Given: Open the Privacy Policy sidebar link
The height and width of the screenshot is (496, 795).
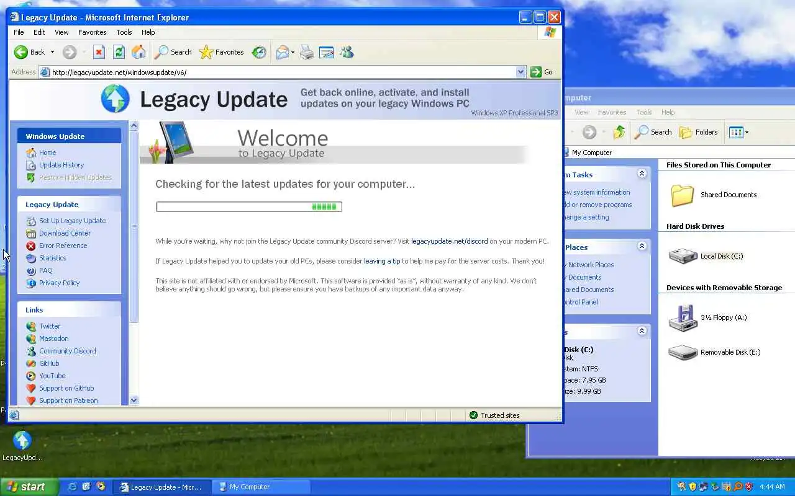Looking at the screenshot, I should (59, 283).
